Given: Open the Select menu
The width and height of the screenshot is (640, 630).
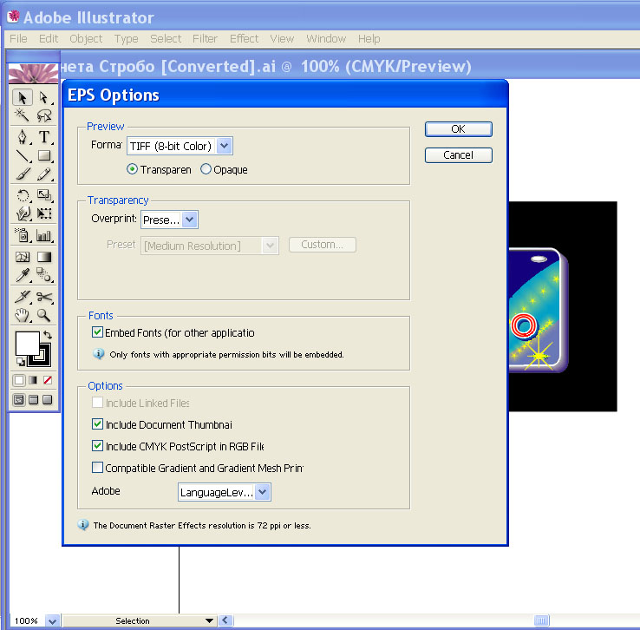Looking at the screenshot, I should click(166, 39).
